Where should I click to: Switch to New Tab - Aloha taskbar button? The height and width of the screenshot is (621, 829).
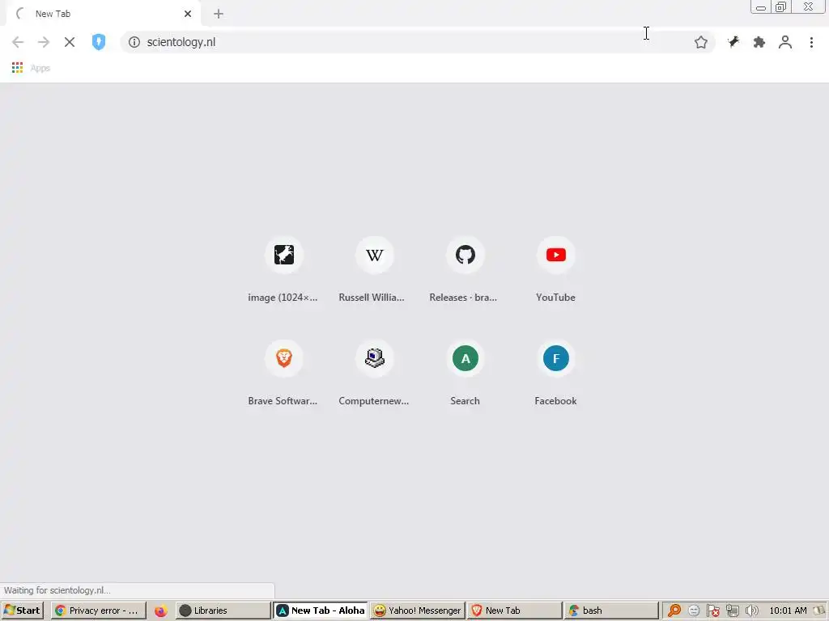(x=321, y=610)
